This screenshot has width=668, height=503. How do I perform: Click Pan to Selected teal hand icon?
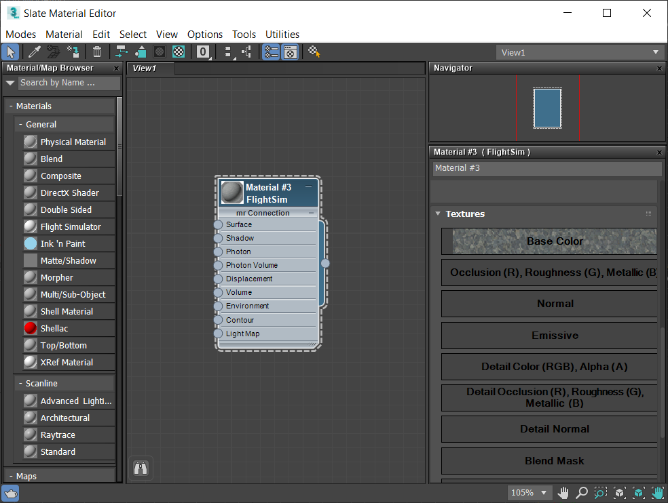(x=658, y=493)
